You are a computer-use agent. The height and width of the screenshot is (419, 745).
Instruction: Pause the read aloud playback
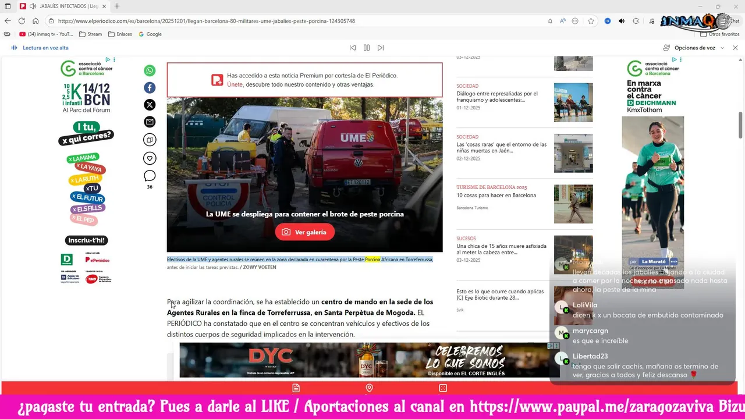pos(366,48)
